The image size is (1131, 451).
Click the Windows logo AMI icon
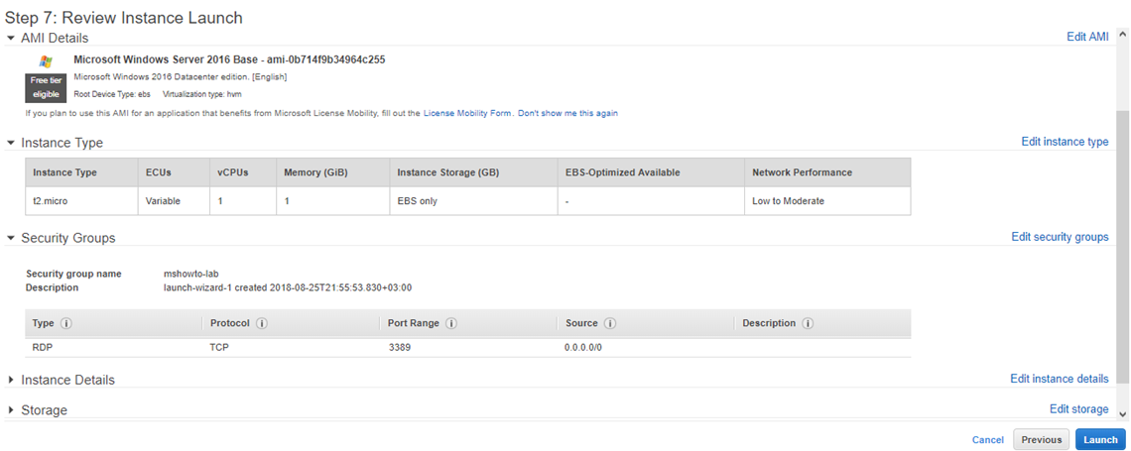46,62
